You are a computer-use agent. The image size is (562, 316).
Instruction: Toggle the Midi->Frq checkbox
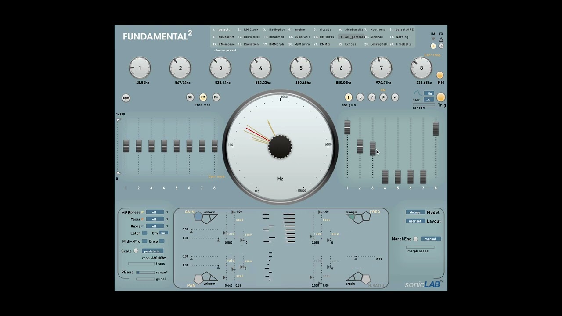[144, 241]
